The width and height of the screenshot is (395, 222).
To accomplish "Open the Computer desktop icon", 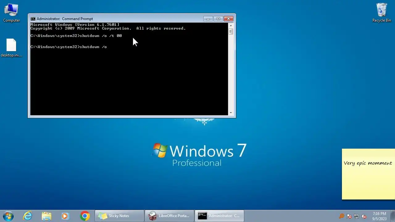I will coord(11,13).
